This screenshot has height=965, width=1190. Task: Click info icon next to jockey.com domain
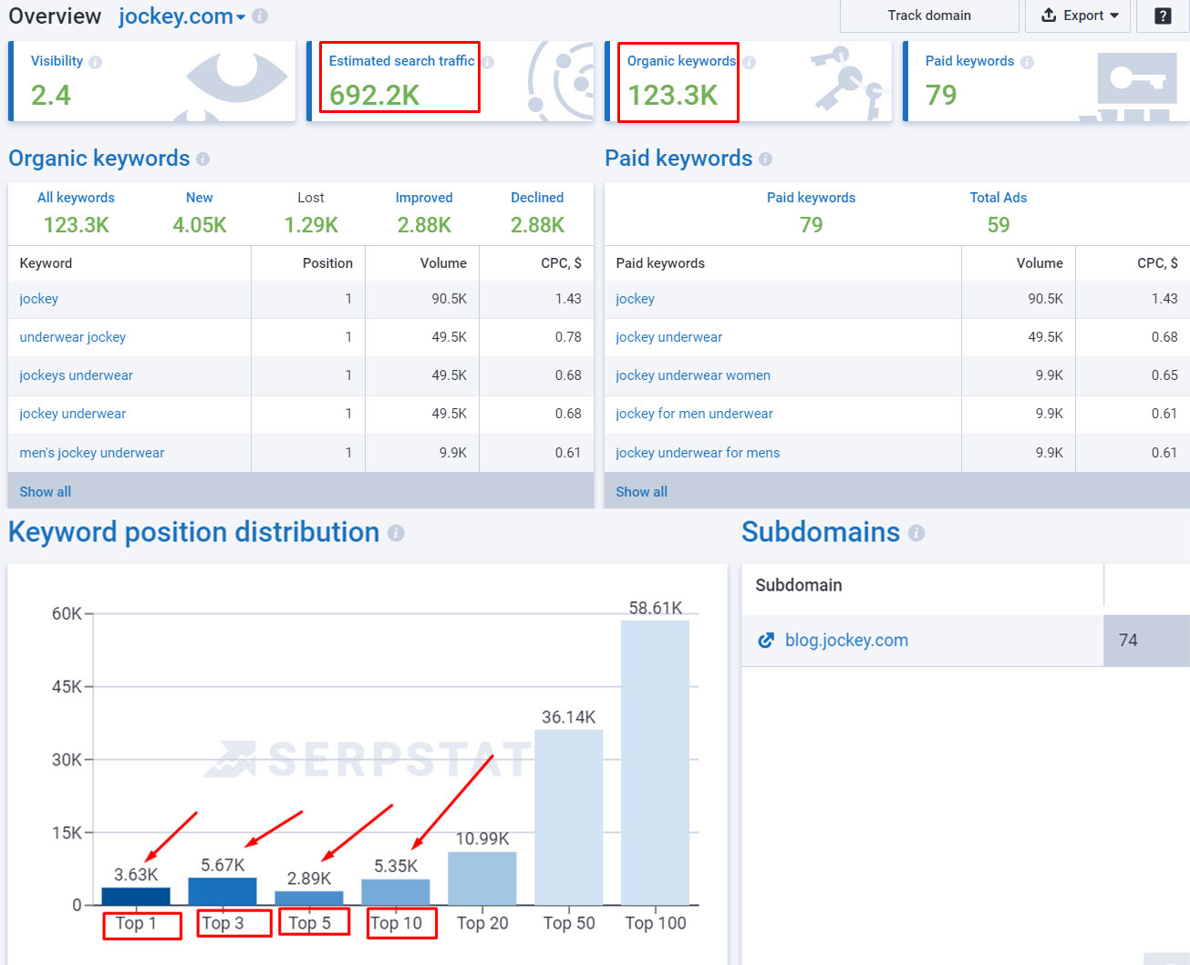[260, 16]
